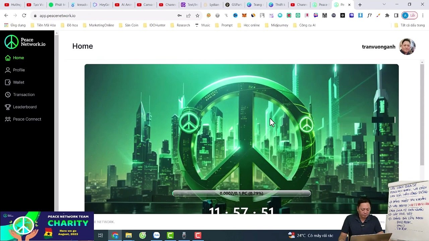Screen dimensions: 429x241
Task: Open the tab search chevron
Action: point(384,4)
